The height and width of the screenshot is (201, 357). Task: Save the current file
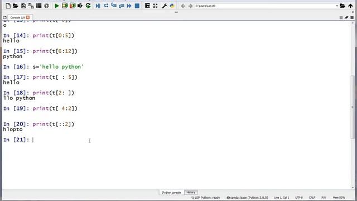click(x=23, y=6)
